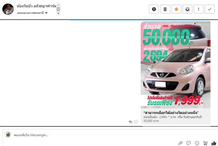218x146 pixels.
Task: Click the spam report icon button
Action: (x=154, y=9)
